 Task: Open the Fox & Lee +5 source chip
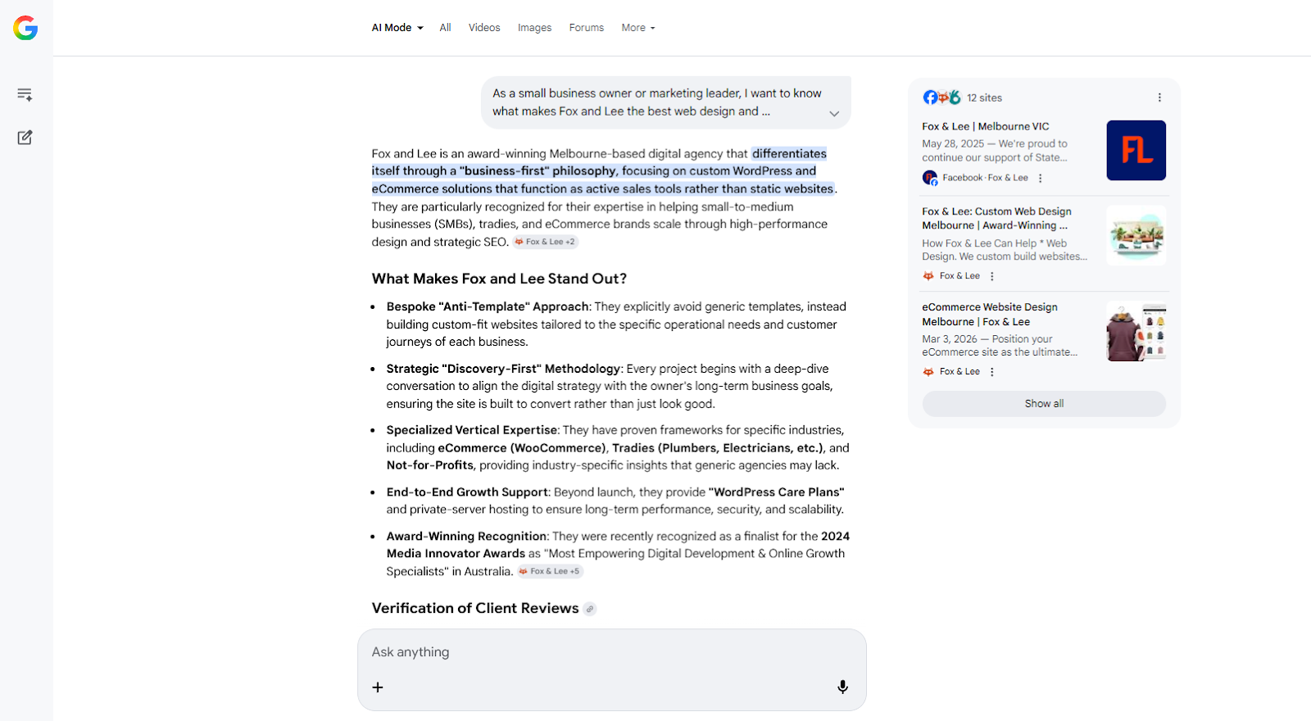[550, 571]
